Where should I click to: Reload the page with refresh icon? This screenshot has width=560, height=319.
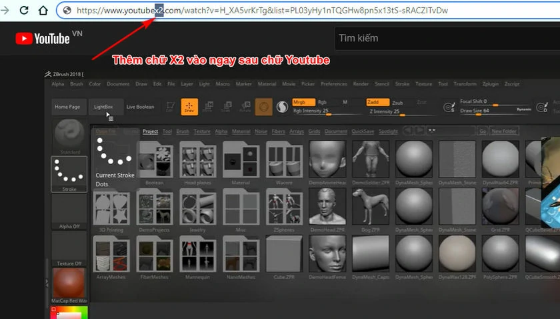[x=24, y=11]
